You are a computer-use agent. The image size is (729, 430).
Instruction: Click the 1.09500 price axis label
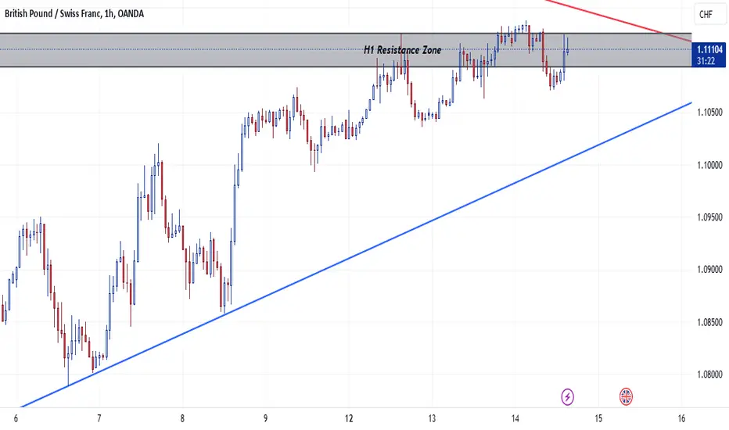(709, 217)
